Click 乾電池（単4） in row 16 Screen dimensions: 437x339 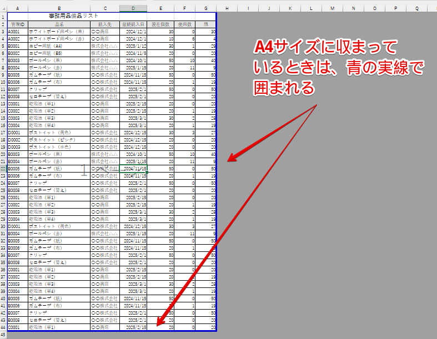[59, 125]
